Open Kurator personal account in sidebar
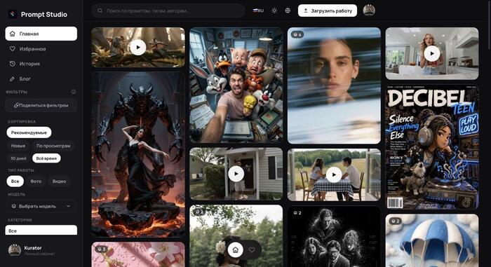This screenshot has height=267, width=491. 41,250
